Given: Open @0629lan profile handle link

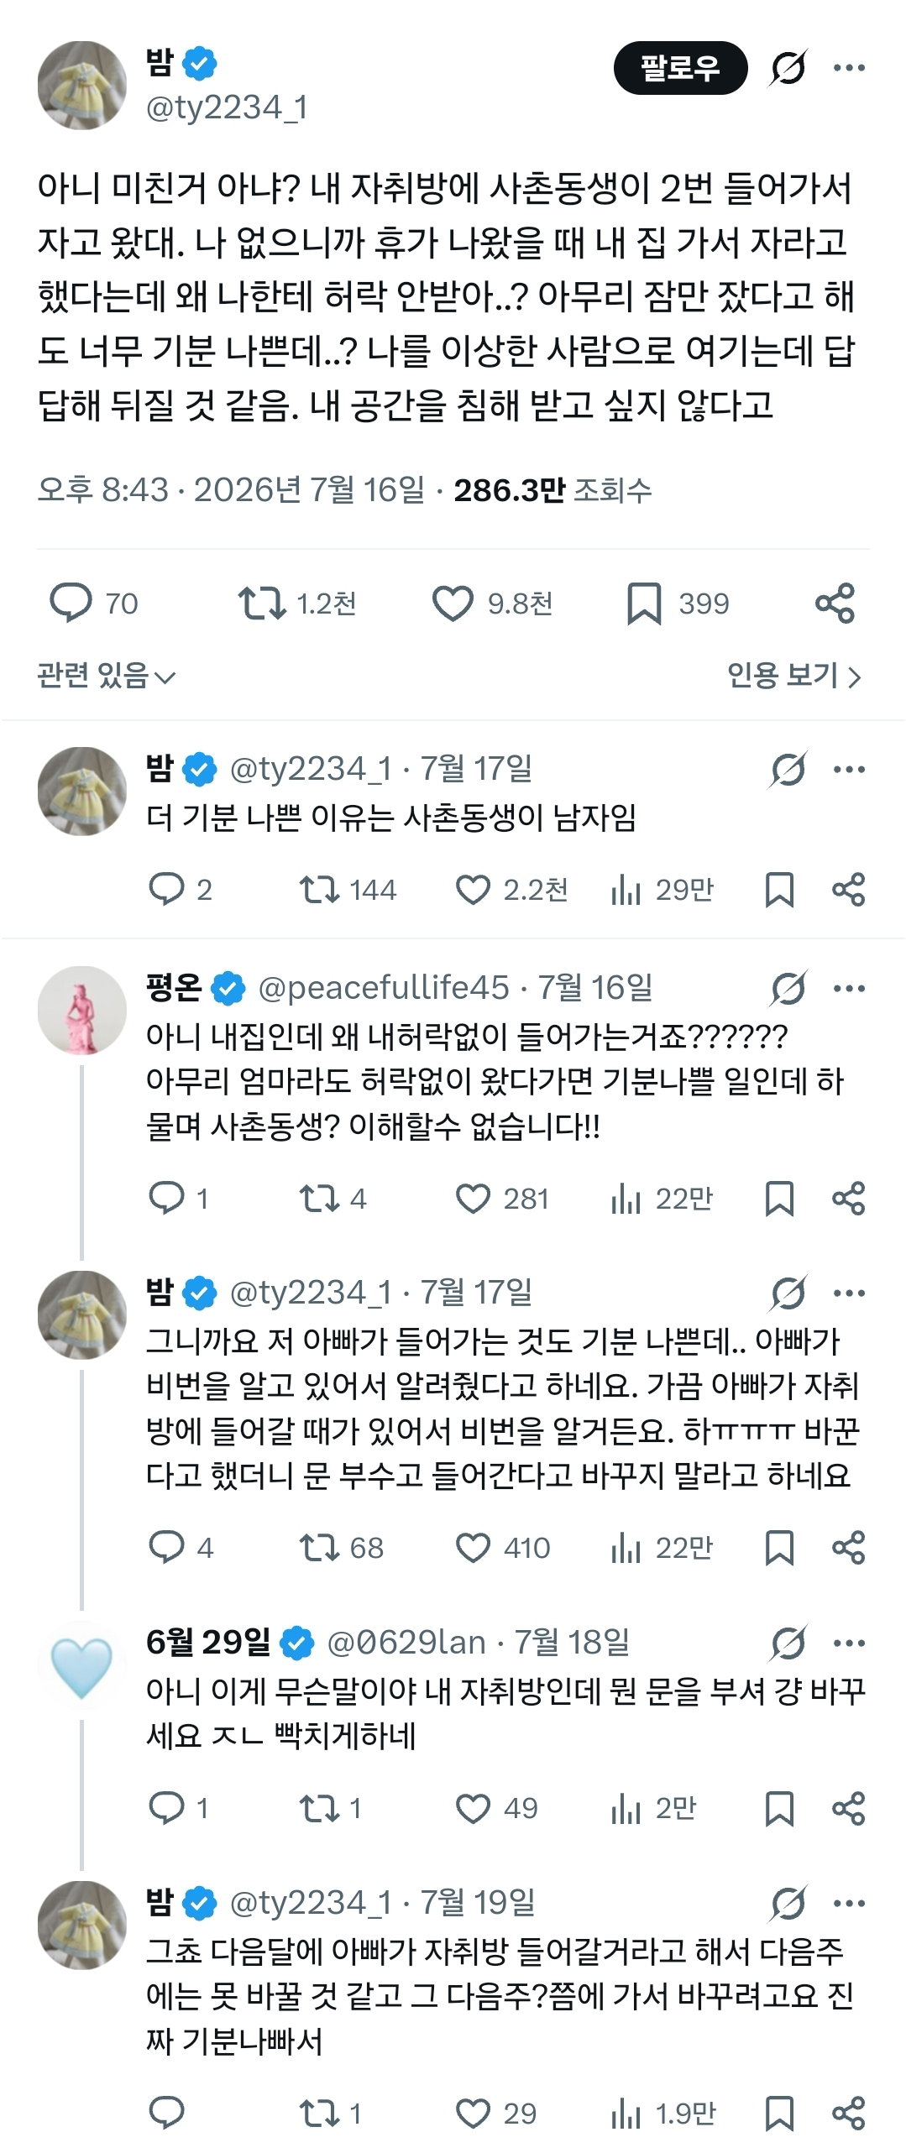Looking at the screenshot, I should [x=406, y=1643].
